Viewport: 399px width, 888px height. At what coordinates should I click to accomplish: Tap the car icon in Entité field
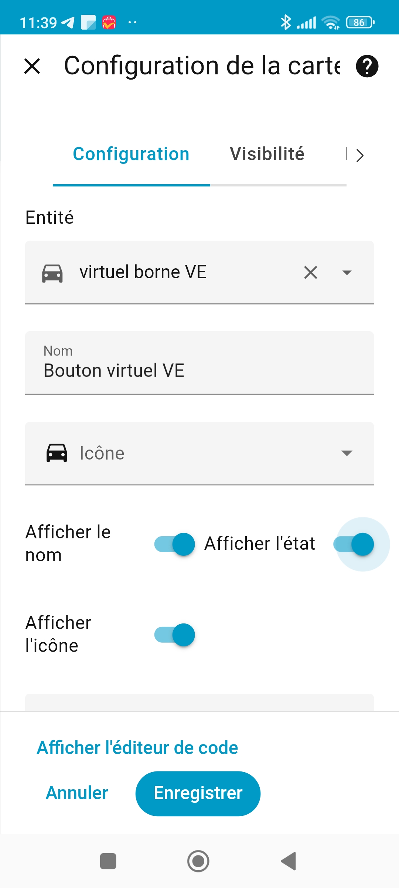point(52,273)
